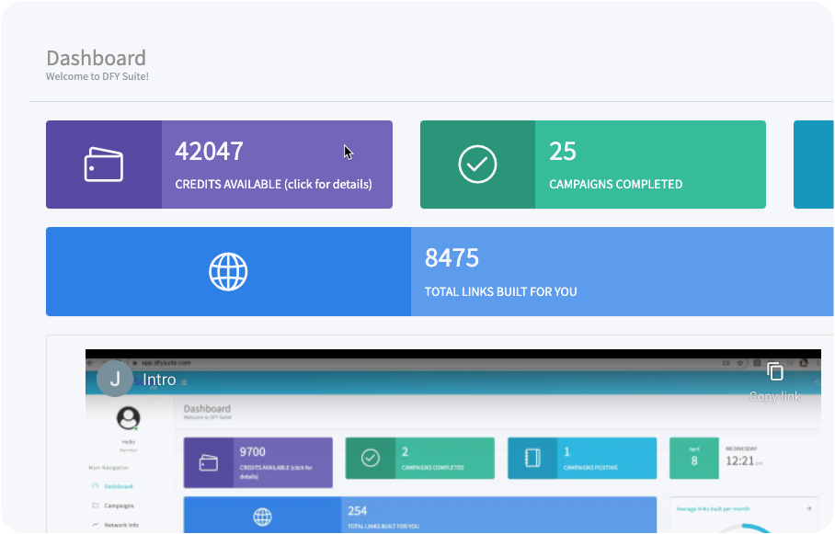
Task: Click the 'Welcome to DFY Suite!' subtitle
Action: 97,76
